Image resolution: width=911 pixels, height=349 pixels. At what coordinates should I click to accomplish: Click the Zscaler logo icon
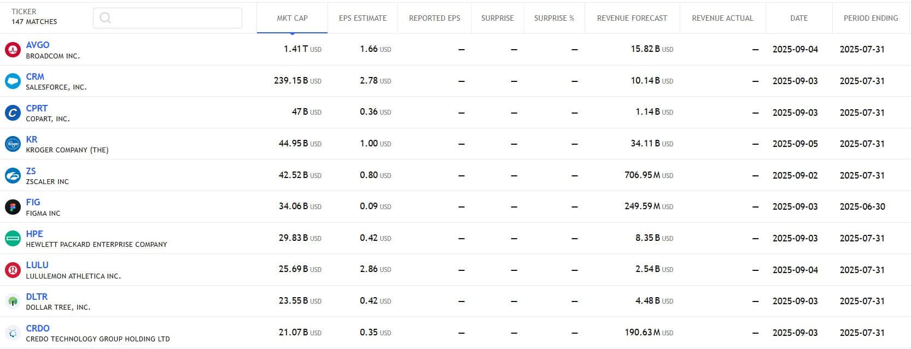(13, 176)
